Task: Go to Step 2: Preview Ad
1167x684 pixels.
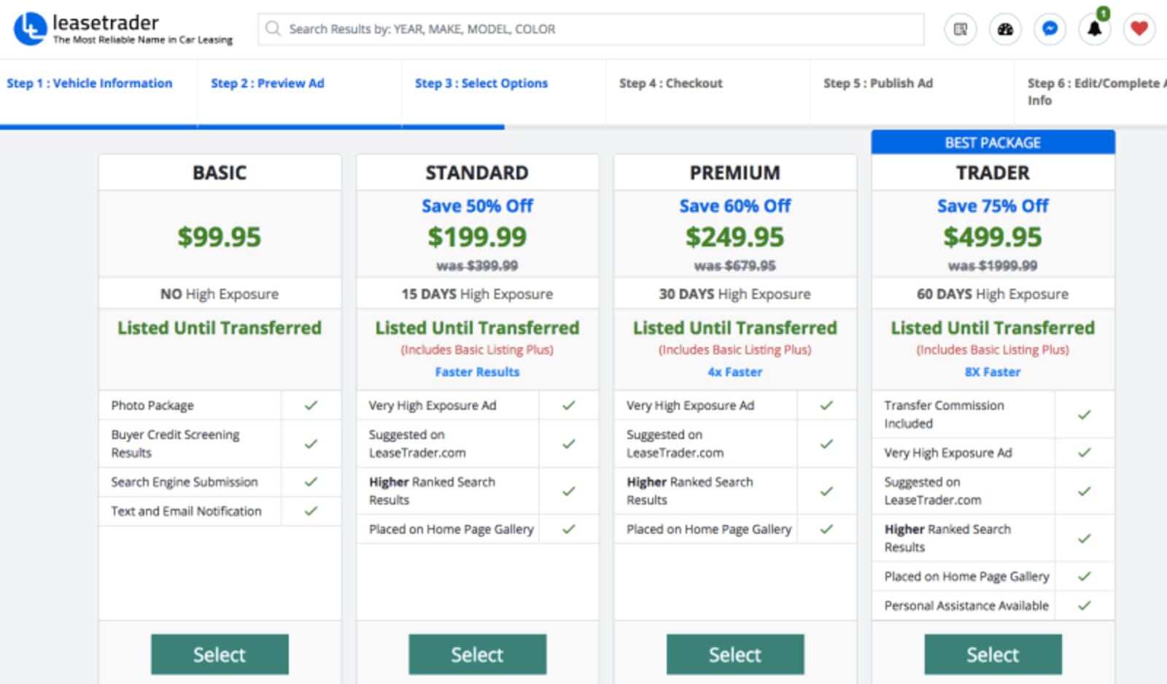Action: (268, 83)
